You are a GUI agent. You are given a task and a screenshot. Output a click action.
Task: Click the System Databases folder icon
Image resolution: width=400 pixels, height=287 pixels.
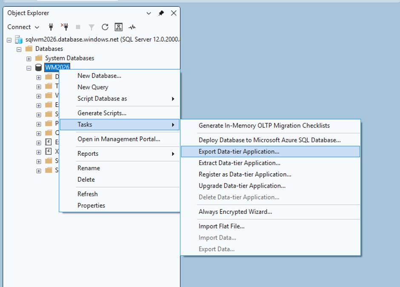[x=39, y=58]
